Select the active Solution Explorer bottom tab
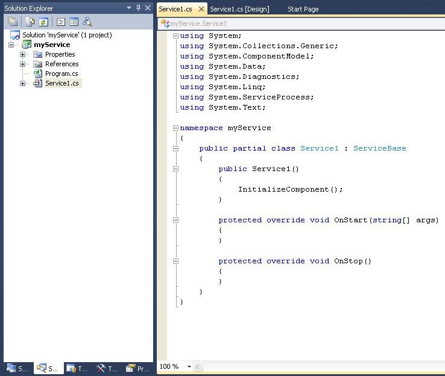Image resolution: width=445 pixels, height=376 pixels. click(48, 368)
